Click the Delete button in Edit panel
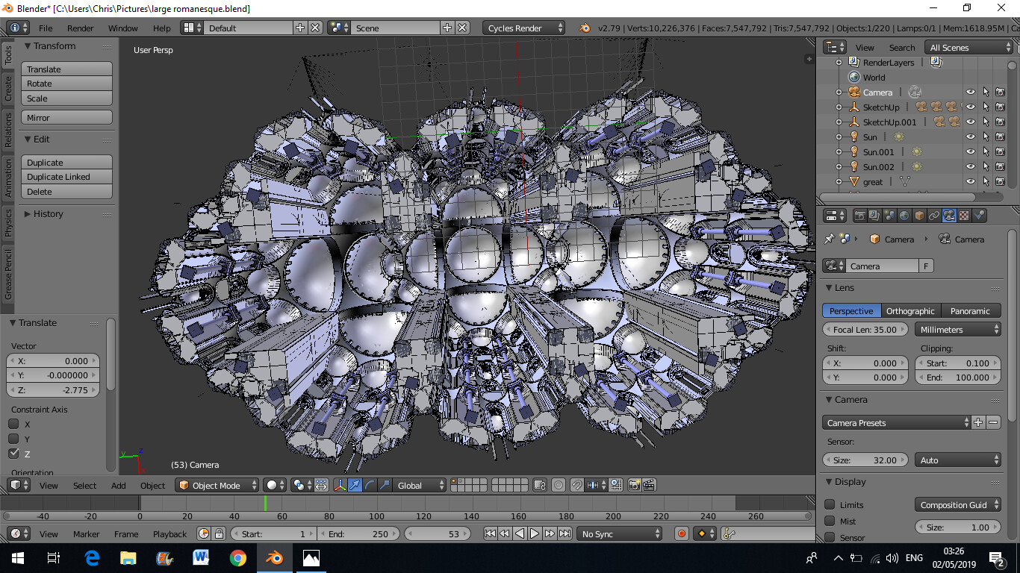Screen dimensions: 1020x573 (66, 192)
